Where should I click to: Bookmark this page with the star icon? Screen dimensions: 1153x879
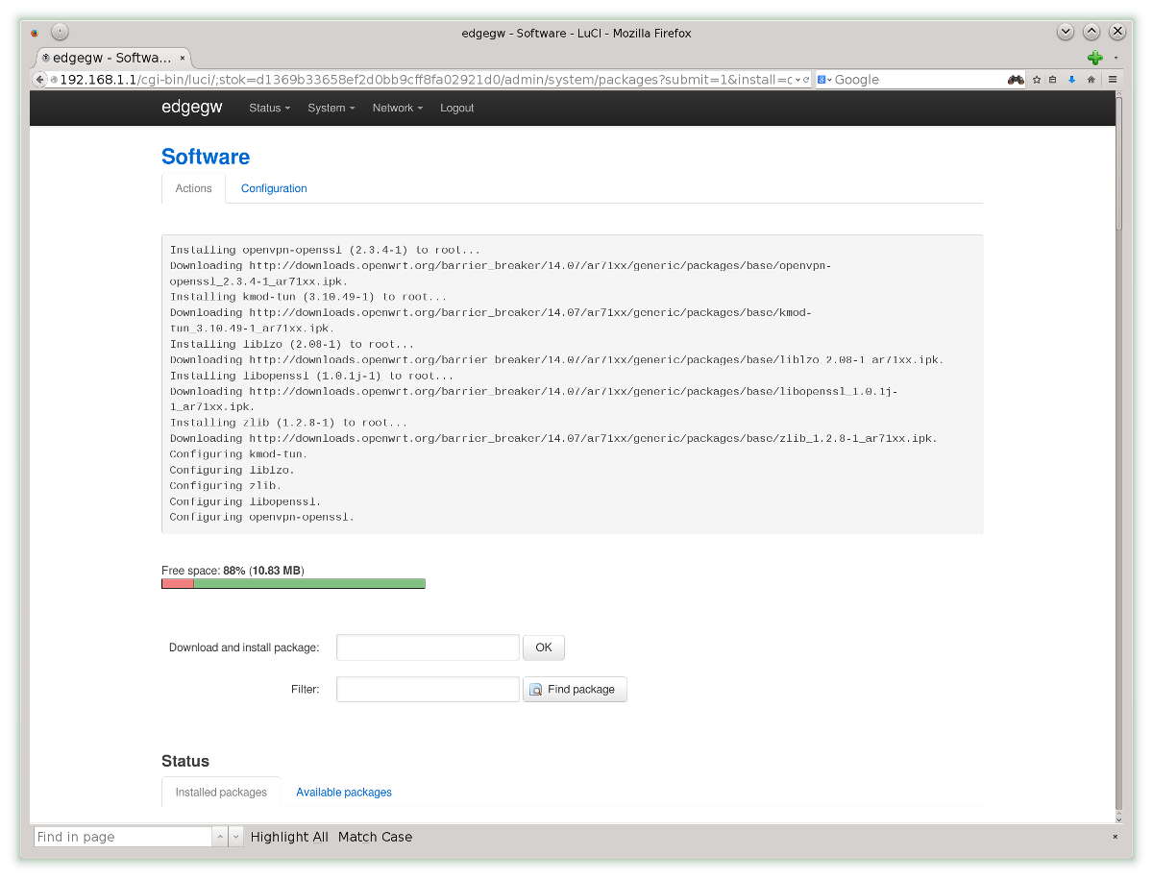click(x=1037, y=80)
